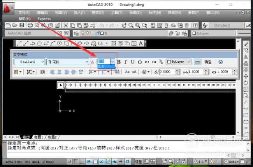The width and height of the screenshot is (253, 167).
Task: Save the drawing with the floppy icon
Action: [22, 25]
